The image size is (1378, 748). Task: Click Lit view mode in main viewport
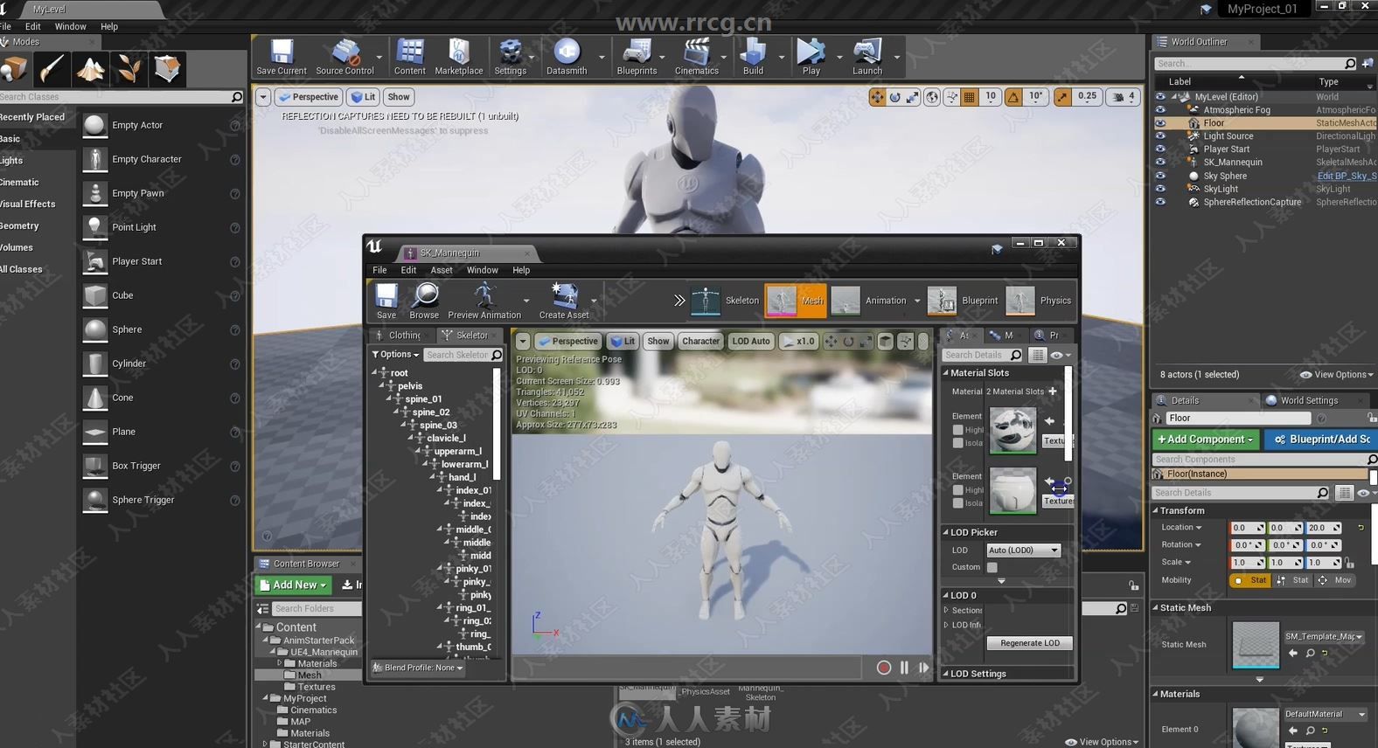click(x=363, y=97)
